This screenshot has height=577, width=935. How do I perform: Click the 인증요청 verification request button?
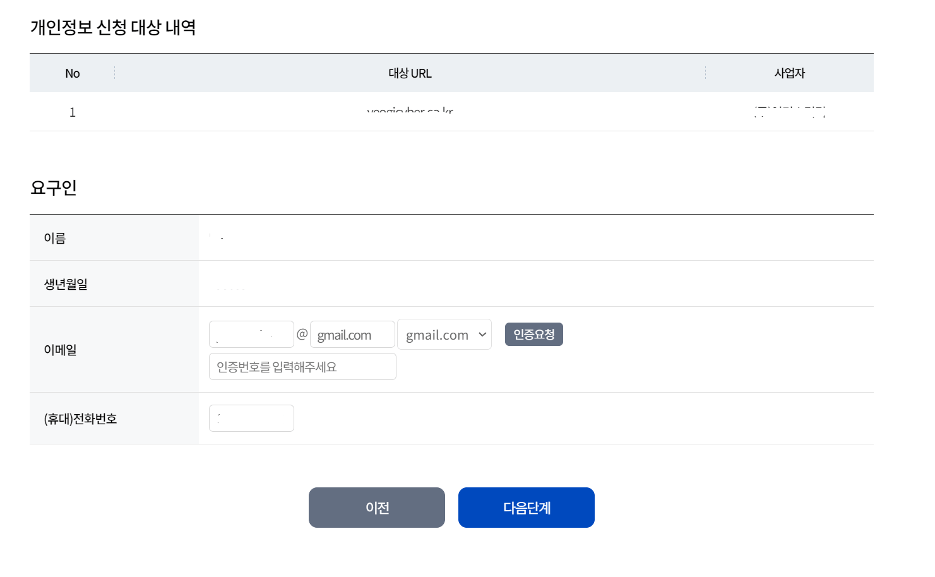pos(533,334)
